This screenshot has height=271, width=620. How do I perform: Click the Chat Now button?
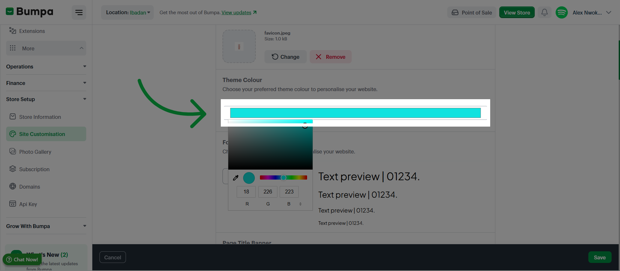(x=22, y=259)
